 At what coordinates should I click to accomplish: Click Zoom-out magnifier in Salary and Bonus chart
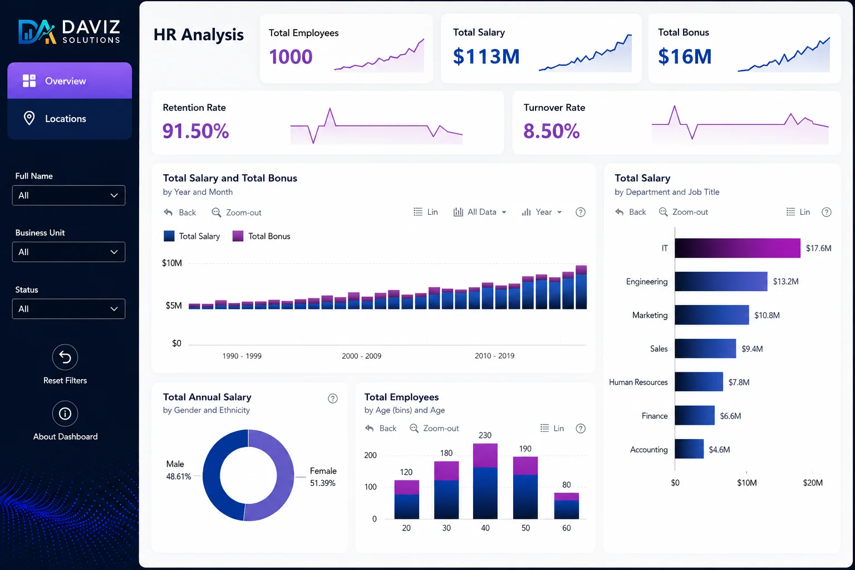pyautogui.click(x=217, y=213)
